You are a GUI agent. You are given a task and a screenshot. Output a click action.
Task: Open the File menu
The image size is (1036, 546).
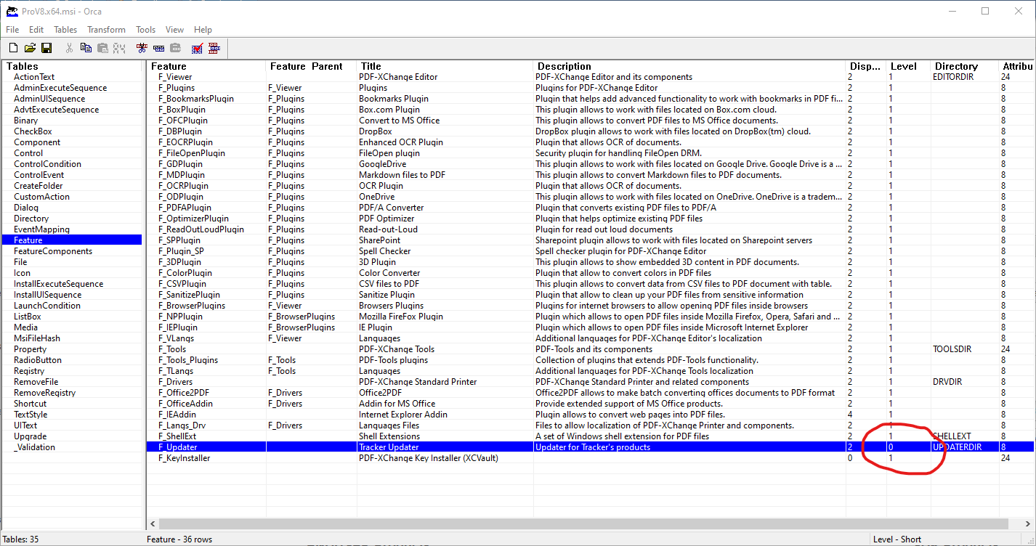point(12,30)
